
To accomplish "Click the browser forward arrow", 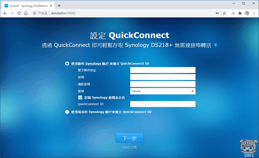I will point(12,13).
